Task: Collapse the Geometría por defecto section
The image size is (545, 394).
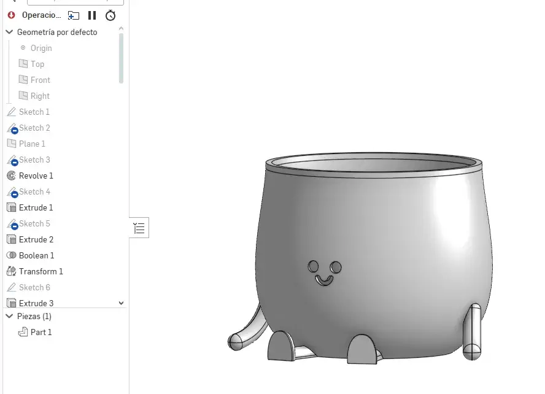Action: click(9, 32)
